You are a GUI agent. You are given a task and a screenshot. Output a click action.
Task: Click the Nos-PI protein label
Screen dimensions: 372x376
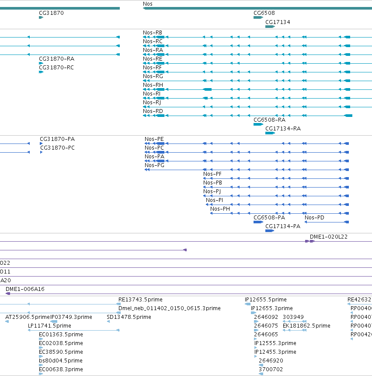[x=214, y=200]
